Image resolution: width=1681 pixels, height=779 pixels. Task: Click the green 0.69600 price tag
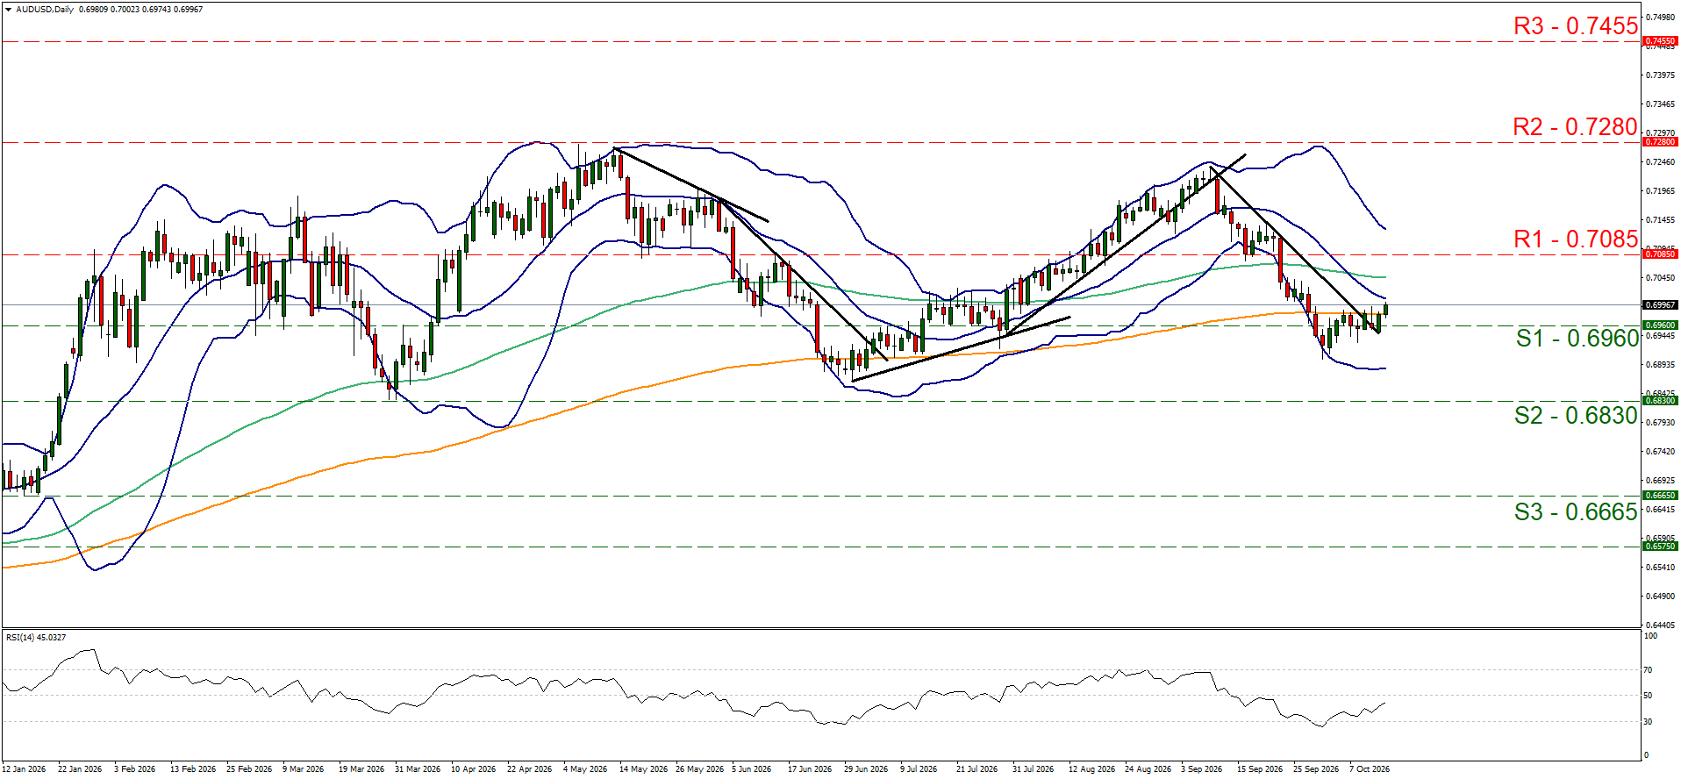pos(1660,325)
